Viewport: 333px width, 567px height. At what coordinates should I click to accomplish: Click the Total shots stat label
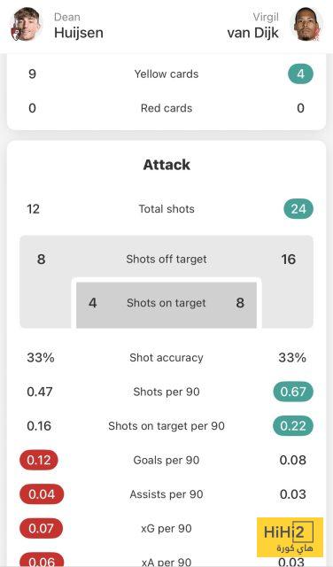point(166,209)
